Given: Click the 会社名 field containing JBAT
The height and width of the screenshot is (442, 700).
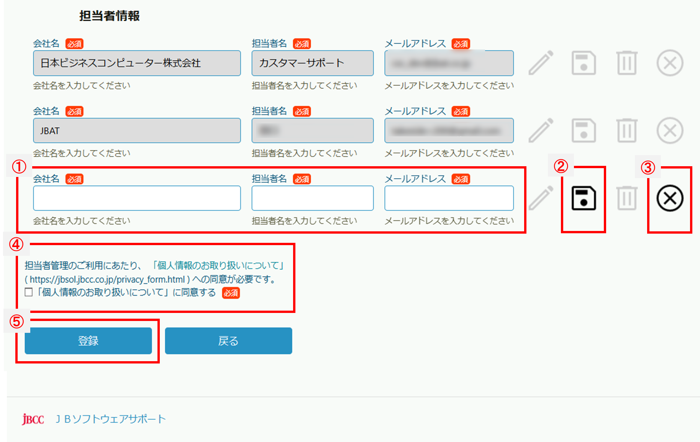Looking at the screenshot, I should (137, 131).
